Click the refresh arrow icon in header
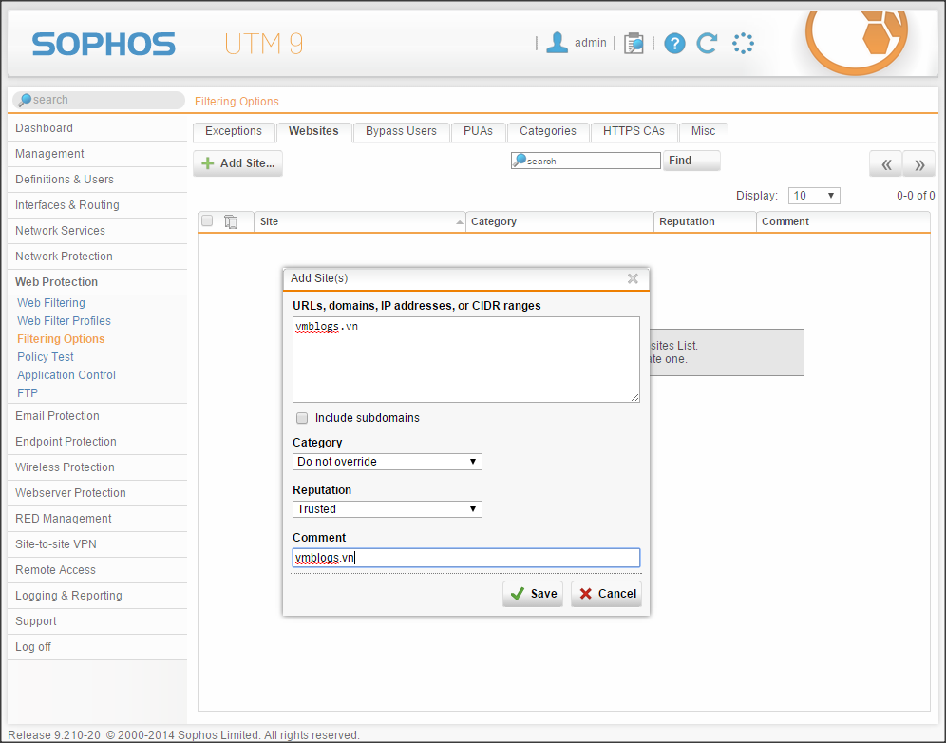Screen dimensions: 946x743 [x=707, y=43]
